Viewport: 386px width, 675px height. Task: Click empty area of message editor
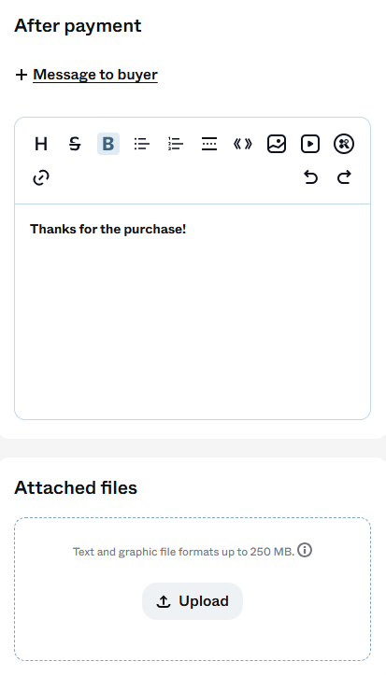[x=193, y=327]
